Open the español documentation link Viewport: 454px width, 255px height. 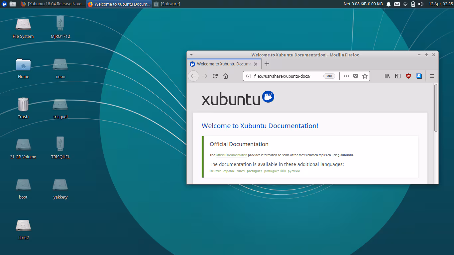click(229, 171)
